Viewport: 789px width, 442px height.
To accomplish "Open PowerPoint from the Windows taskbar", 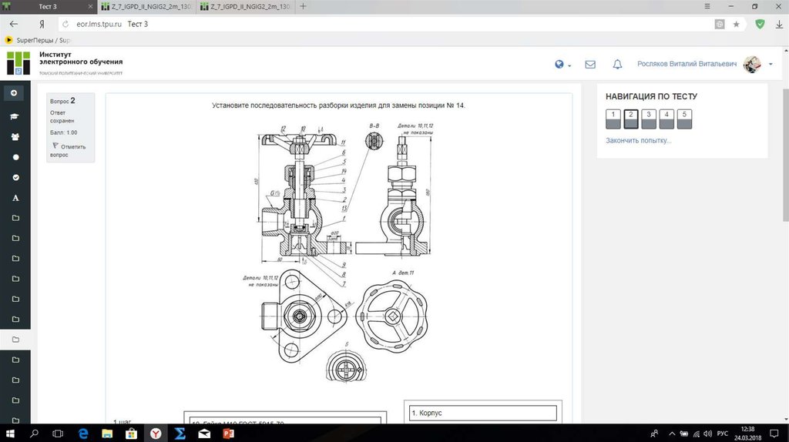I will (227, 434).
